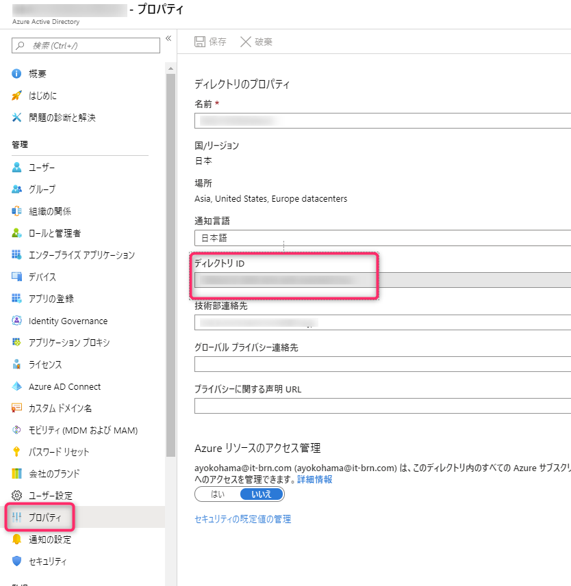Click the sidebar vertical scrollbar thumb

tap(170, 265)
